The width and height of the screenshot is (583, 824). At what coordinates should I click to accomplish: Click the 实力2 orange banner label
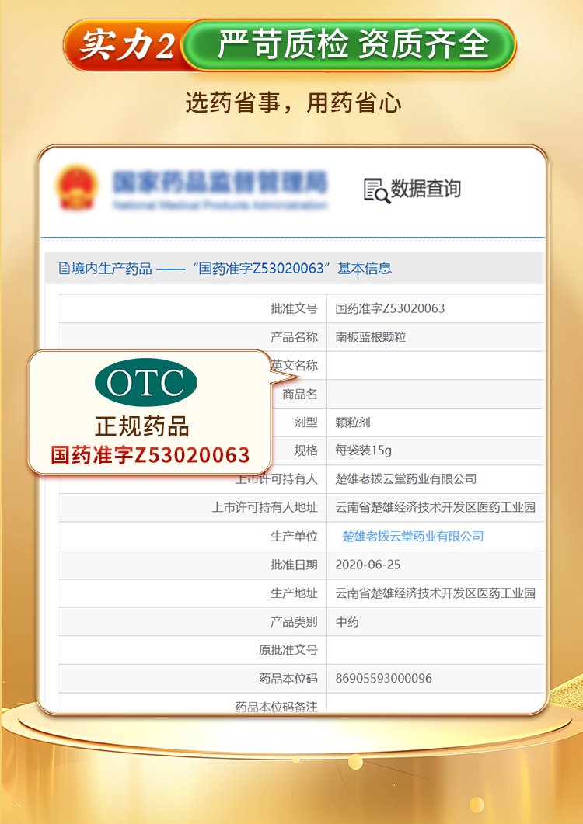tap(127, 45)
